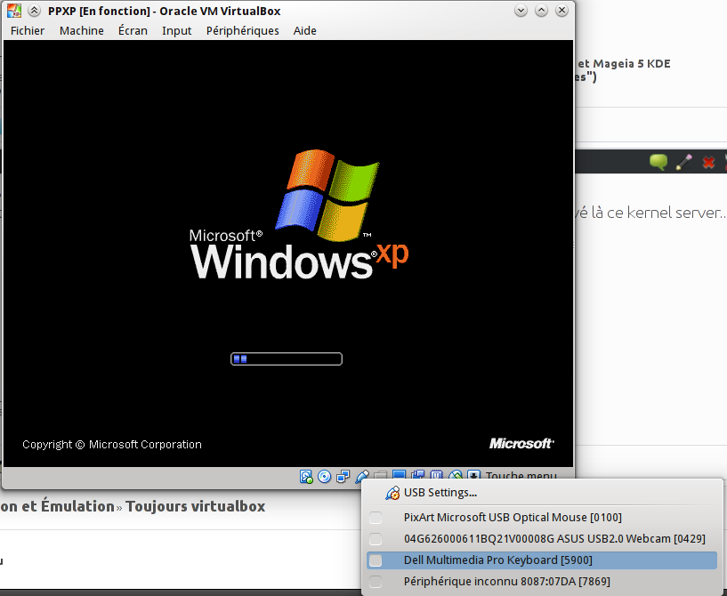Click the pencil edit icon in forum page
Viewport: 727px width, 596px height.
pyautogui.click(x=684, y=162)
